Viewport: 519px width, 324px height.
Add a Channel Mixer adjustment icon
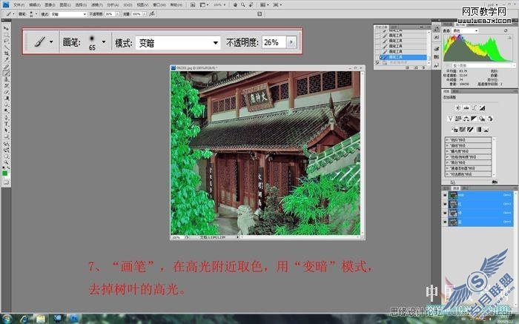[490, 119]
